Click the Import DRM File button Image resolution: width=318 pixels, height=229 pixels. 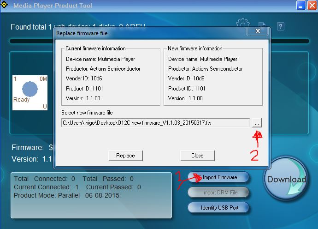(x=219, y=193)
